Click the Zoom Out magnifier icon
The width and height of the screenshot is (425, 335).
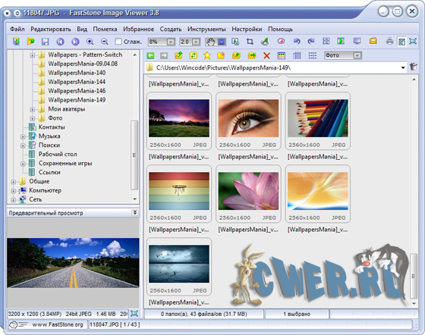tap(105, 42)
